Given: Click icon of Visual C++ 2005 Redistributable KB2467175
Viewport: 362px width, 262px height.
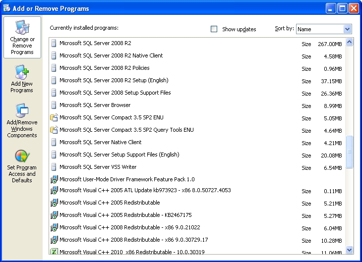Looking at the screenshot, I should [54, 215].
